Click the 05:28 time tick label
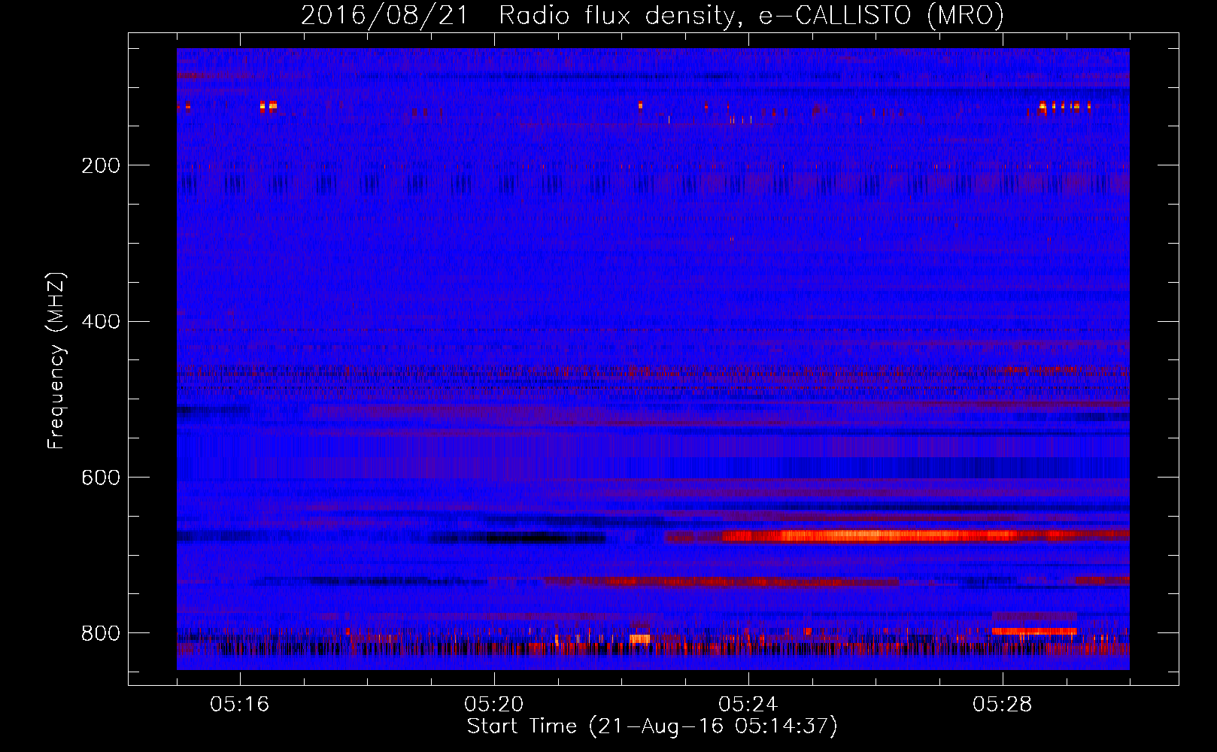Screen dimensions: 1217x752 click(1003, 705)
